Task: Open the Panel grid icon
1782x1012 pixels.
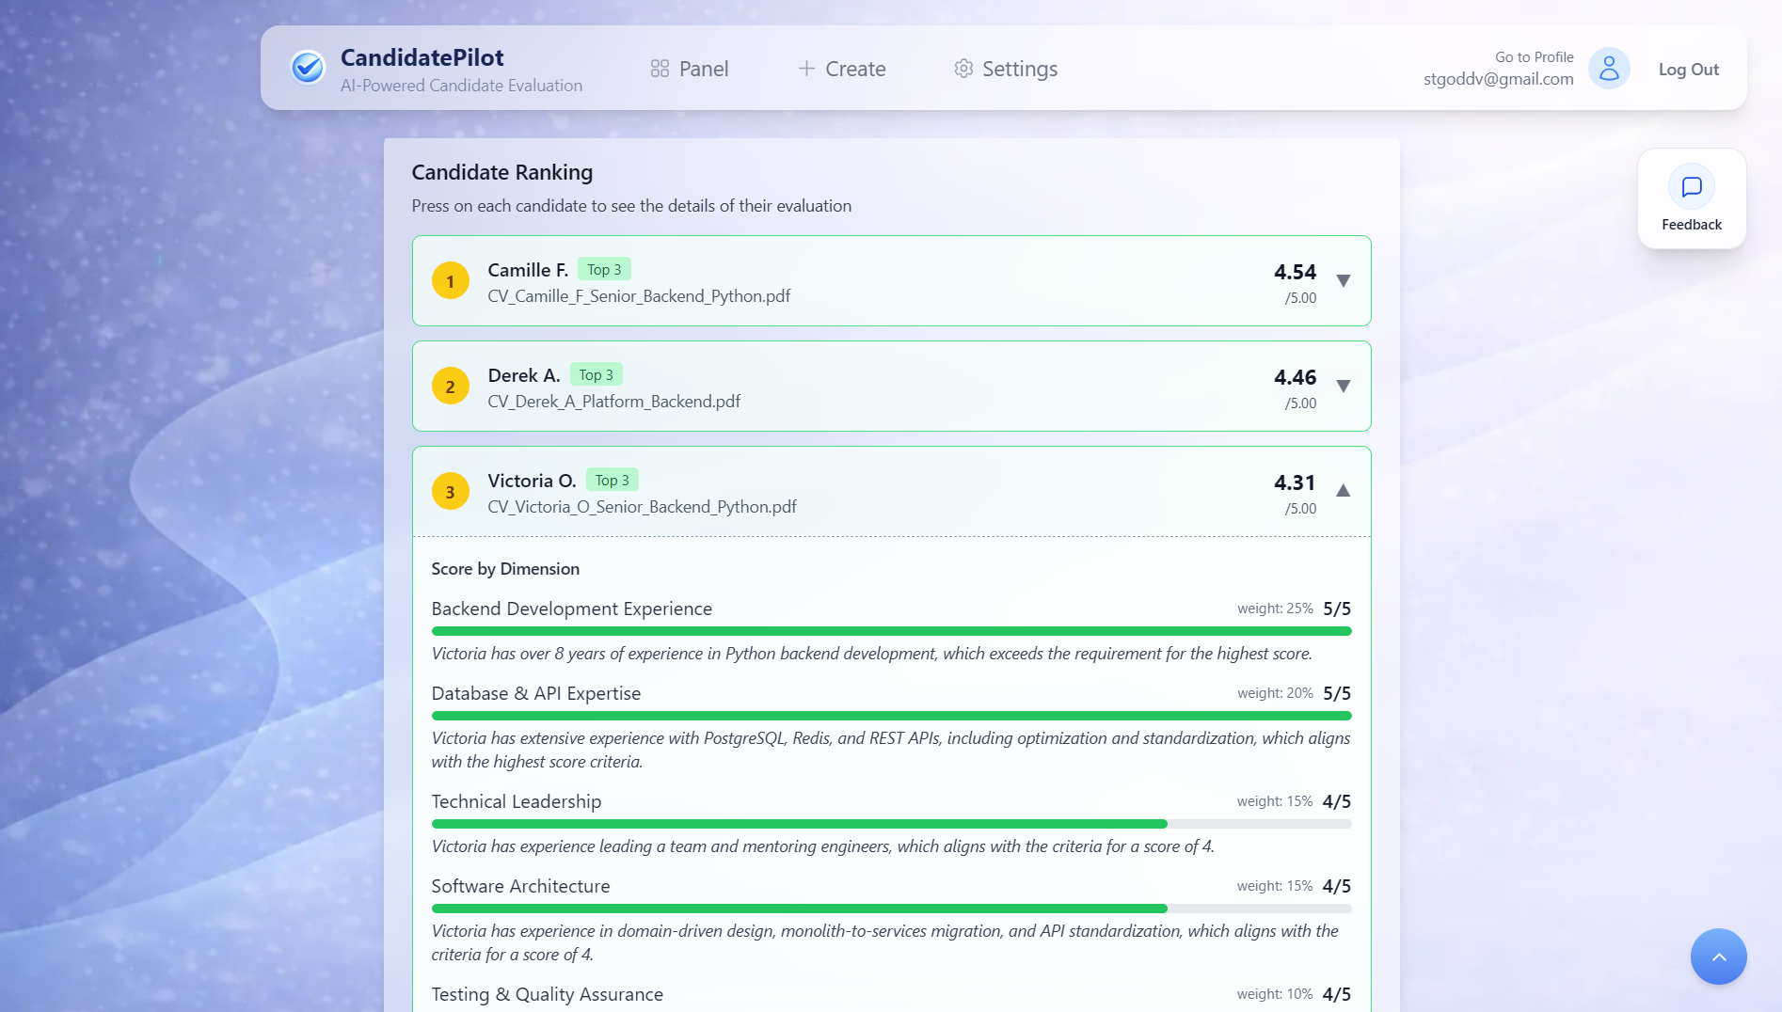Action: click(x=660, y=68)
